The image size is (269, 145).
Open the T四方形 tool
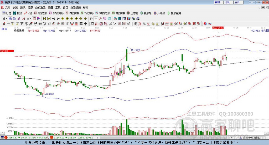pyautogui.click(x=87, y=13)
